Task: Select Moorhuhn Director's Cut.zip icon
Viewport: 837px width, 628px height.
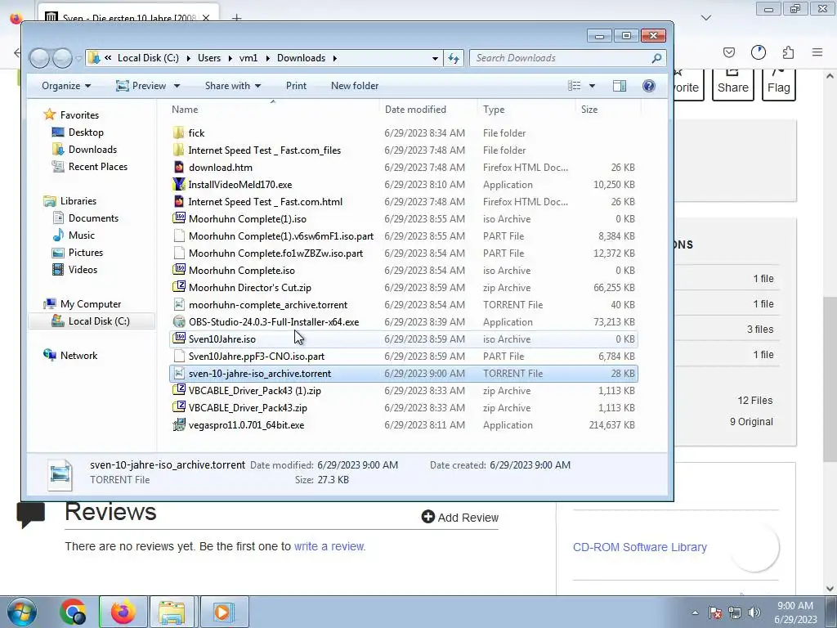Action: click(x=179, y=287)
